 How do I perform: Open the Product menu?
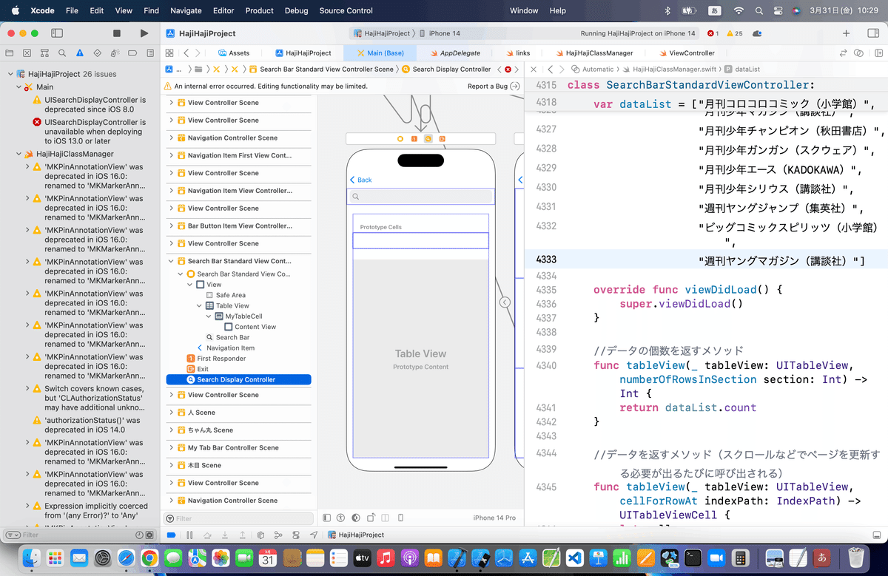259,10
